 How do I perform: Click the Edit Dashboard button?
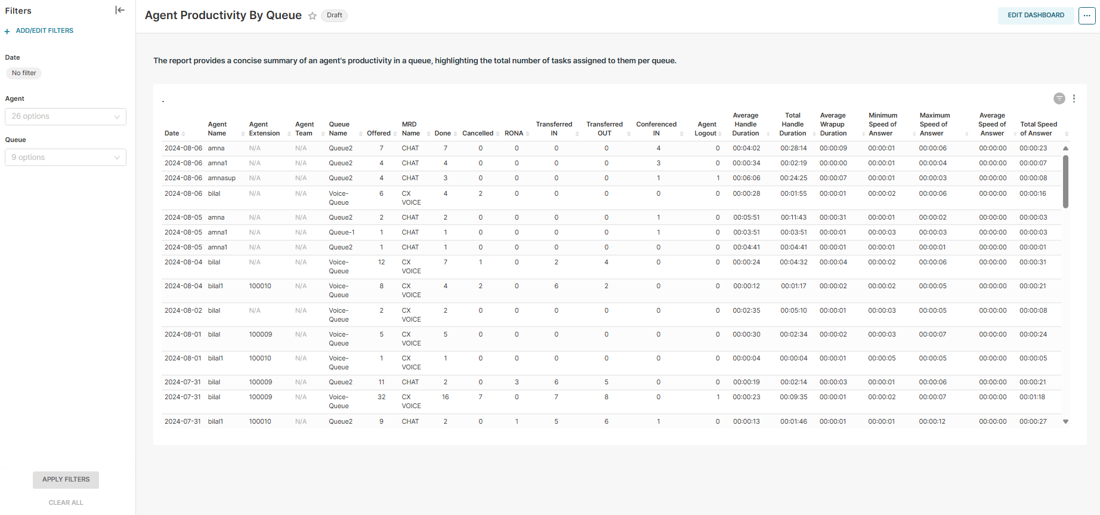pos(1036,16)
